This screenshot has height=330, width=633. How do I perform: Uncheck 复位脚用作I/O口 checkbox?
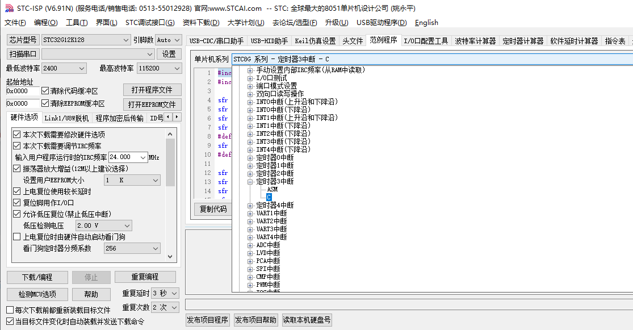[17, 203]
